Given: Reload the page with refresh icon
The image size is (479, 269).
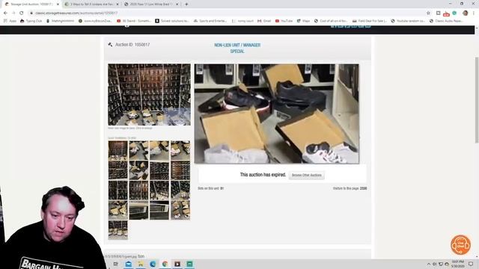Looking at the screenshot, I should 22,13.
